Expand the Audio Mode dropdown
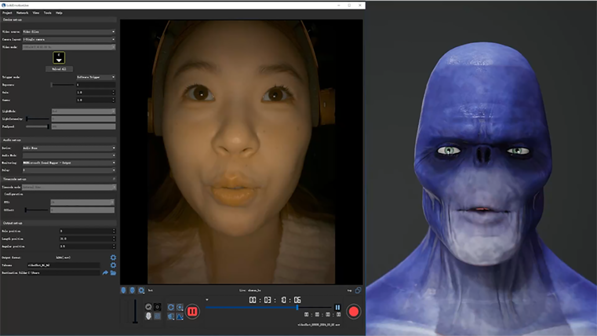 69,156
